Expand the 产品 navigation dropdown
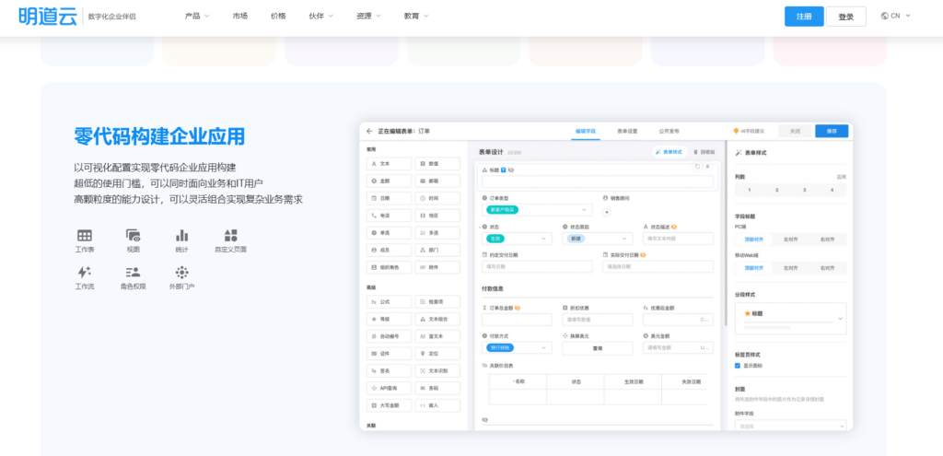The width and height of the screenshot is (943, 456). 197,17
